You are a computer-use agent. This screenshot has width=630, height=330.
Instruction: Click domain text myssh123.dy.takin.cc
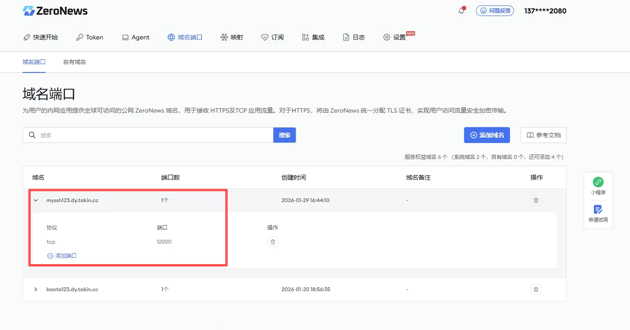coord(72,200)
